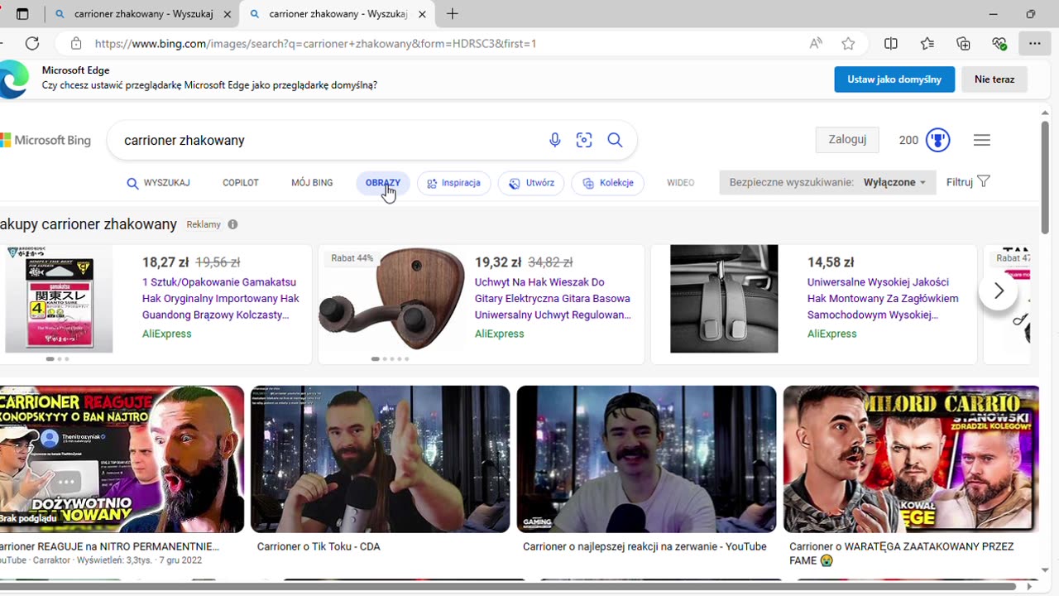Open 'Carrioner o WARATĘGA' image result

[x=911, y=459]
